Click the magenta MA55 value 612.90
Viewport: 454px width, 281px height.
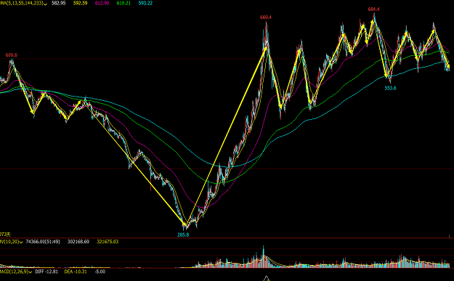pyautogui.click(x=102, y=3)
